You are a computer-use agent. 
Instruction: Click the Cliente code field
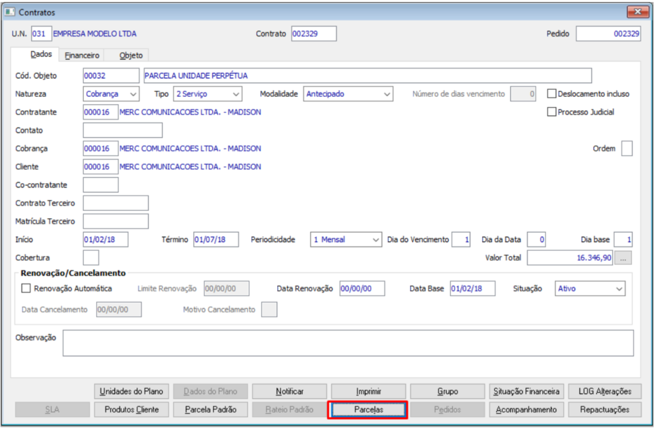pyautogui.click(x=101, y=167)
